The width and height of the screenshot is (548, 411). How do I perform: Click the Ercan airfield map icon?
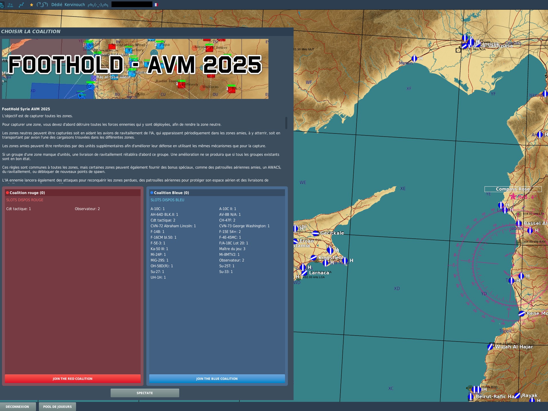click(x=296, y=241)
